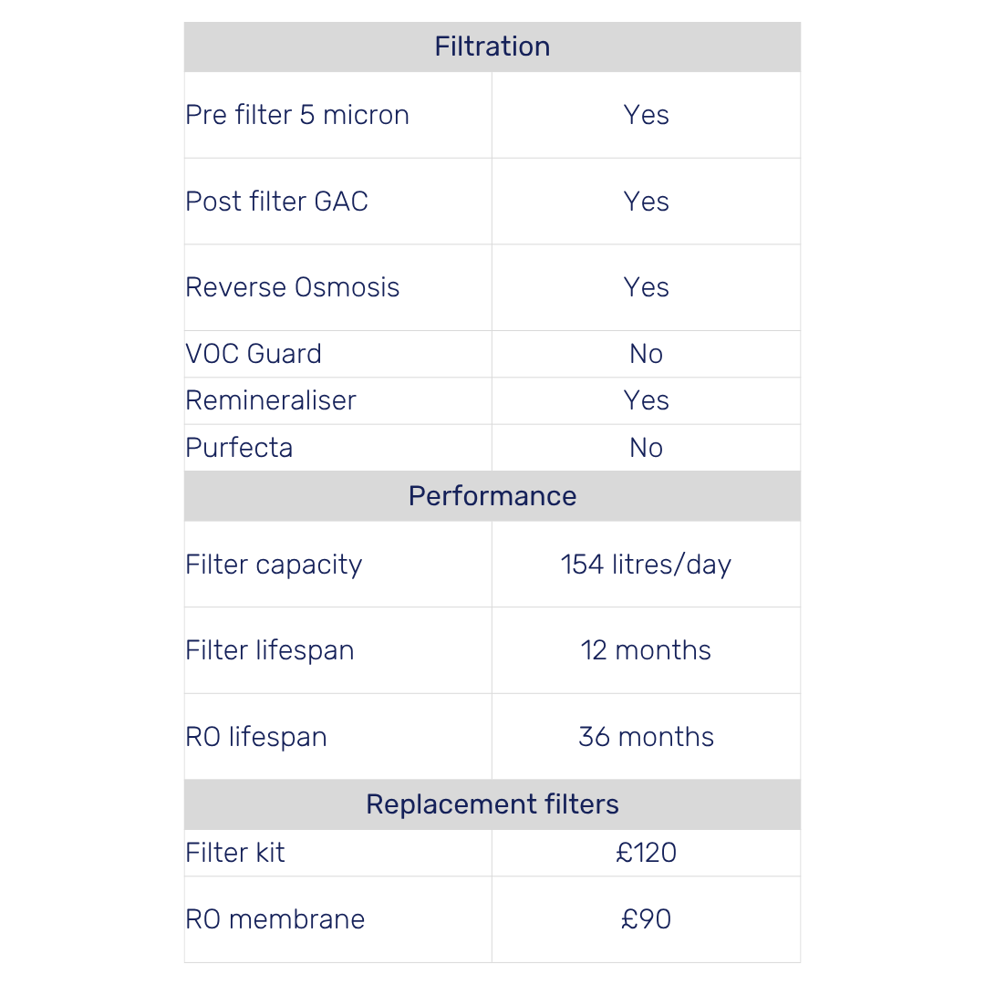Click the £90 RO membrane price

pyautogui.click(x=646, y=919)
